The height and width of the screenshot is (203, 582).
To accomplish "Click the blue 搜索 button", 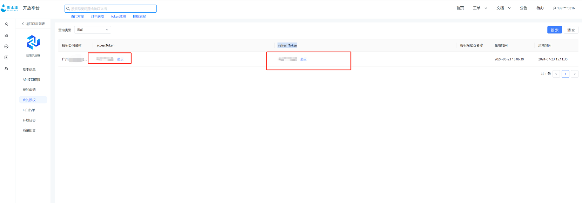I will (554, 30).
